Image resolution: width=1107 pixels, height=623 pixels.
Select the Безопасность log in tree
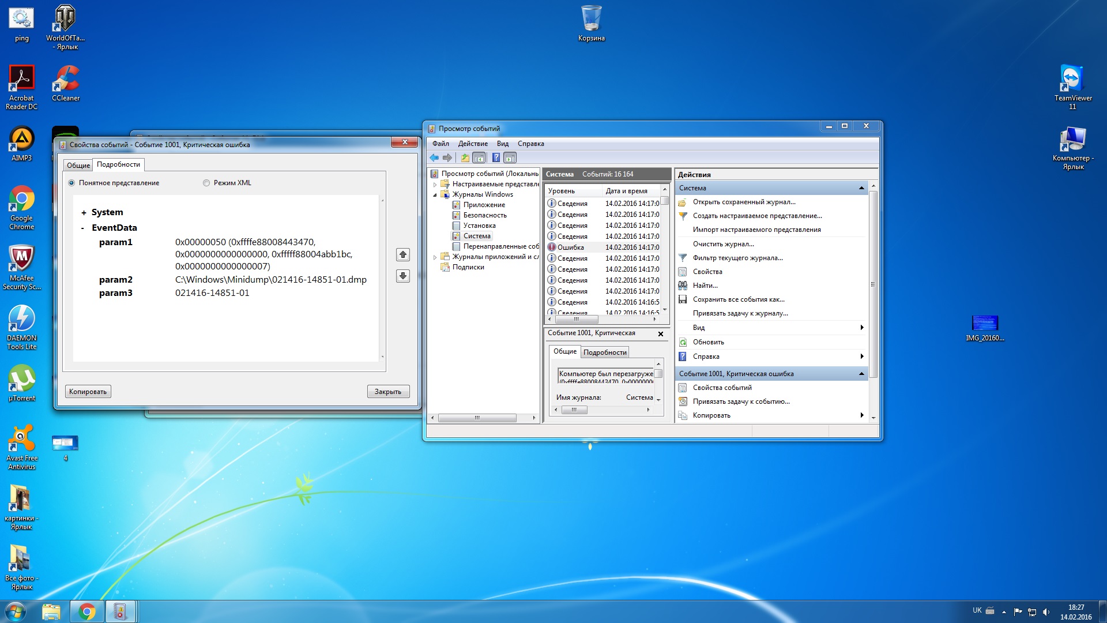[x=484, y=215]
